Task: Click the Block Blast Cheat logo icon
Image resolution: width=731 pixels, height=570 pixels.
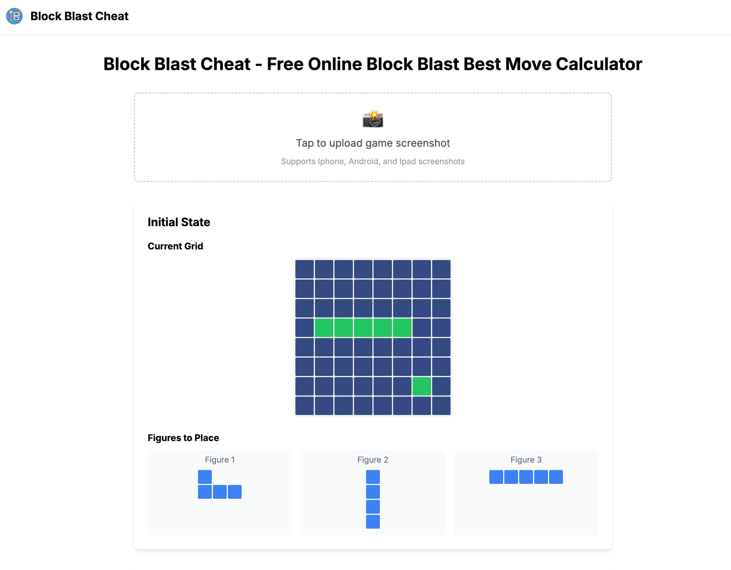Action: 14,16
